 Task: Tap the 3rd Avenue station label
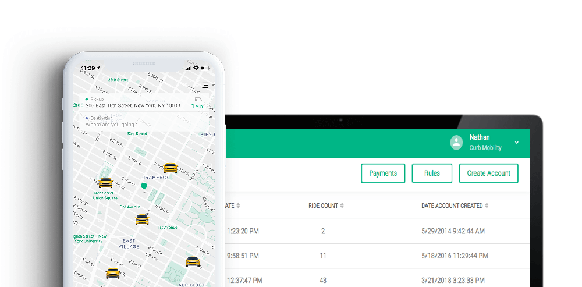pos(130,207)
